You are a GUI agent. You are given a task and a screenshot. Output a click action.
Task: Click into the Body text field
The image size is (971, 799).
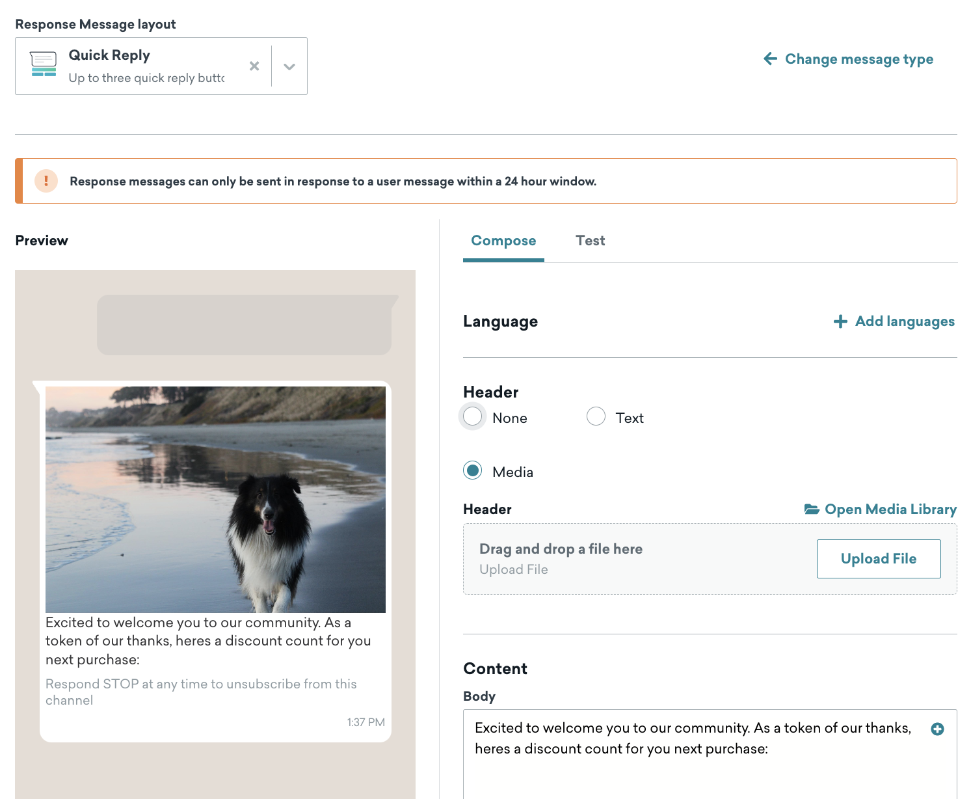pos(710,755)
